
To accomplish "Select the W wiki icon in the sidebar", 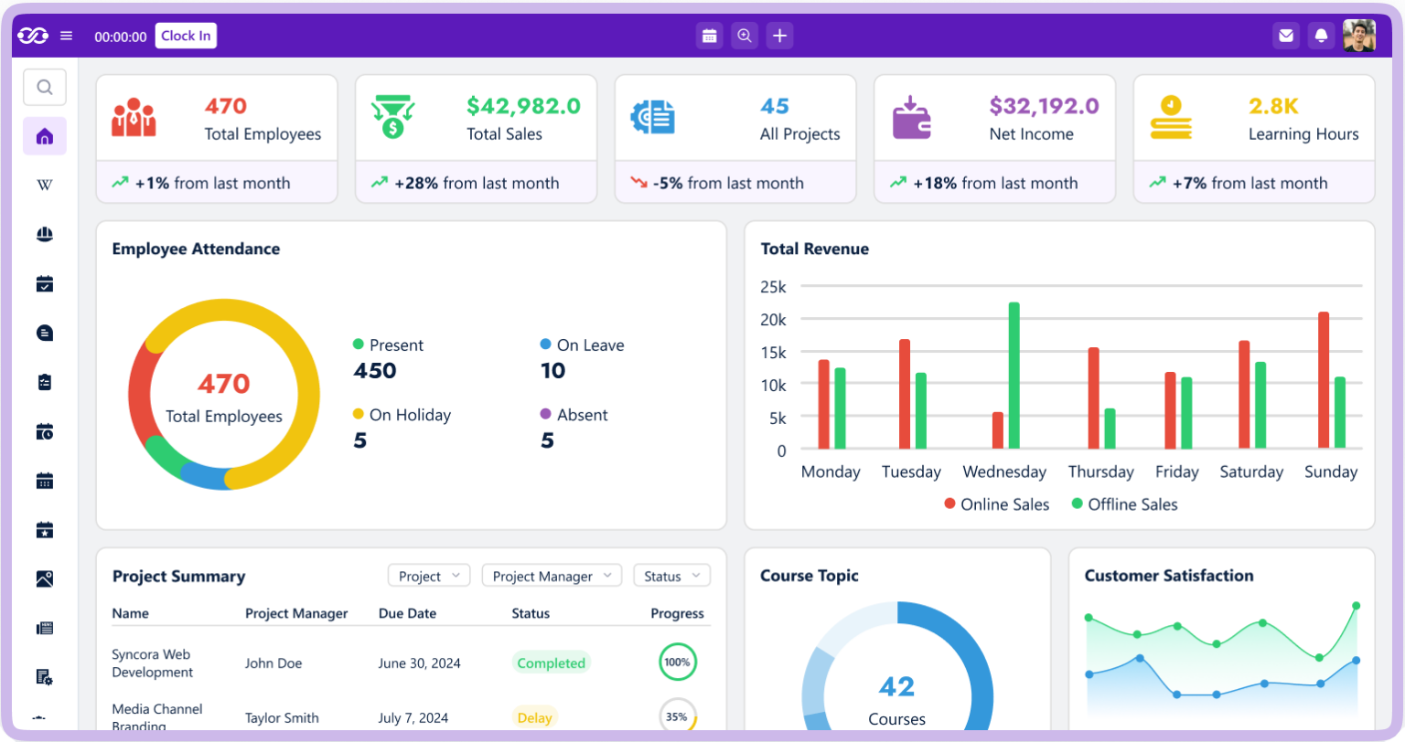I will (44, 185).
